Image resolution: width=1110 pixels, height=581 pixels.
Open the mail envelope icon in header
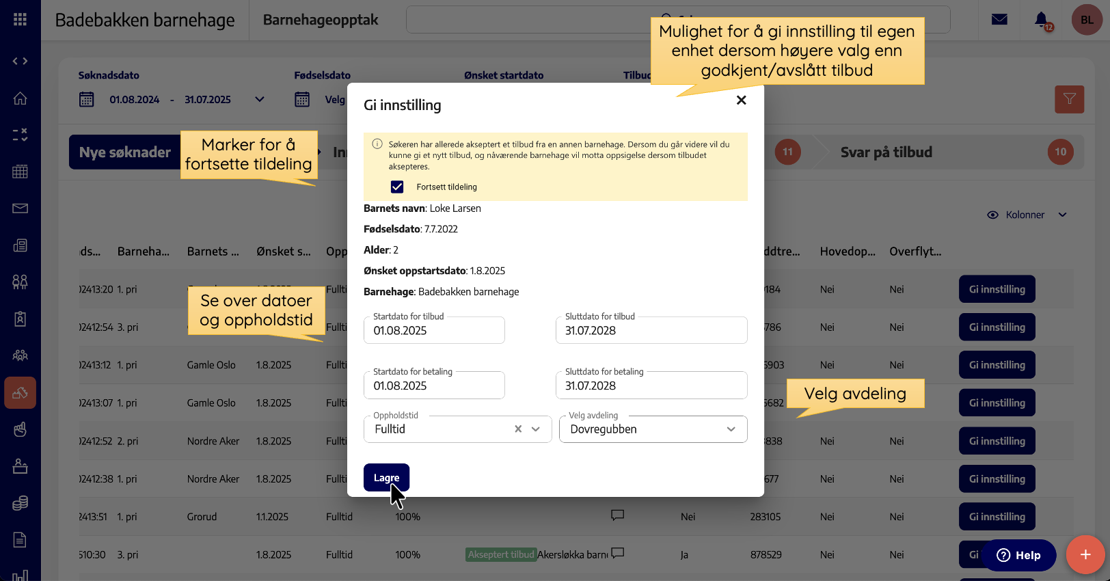click(999, 19)
